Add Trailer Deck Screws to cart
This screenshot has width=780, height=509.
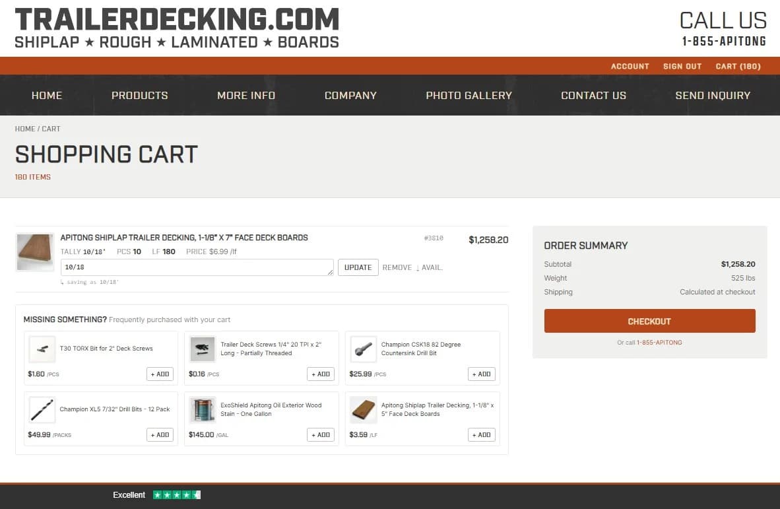pyautogui.click(x=320, y=374)
